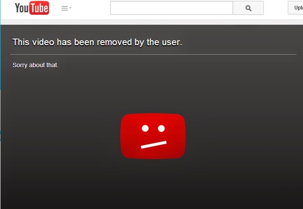Click the YouTube logo in the header

(x=32, y=8)
